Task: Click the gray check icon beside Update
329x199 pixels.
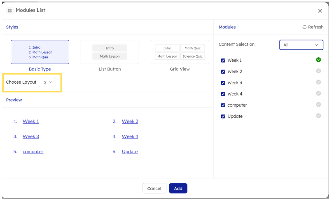Action: point(318,116)
